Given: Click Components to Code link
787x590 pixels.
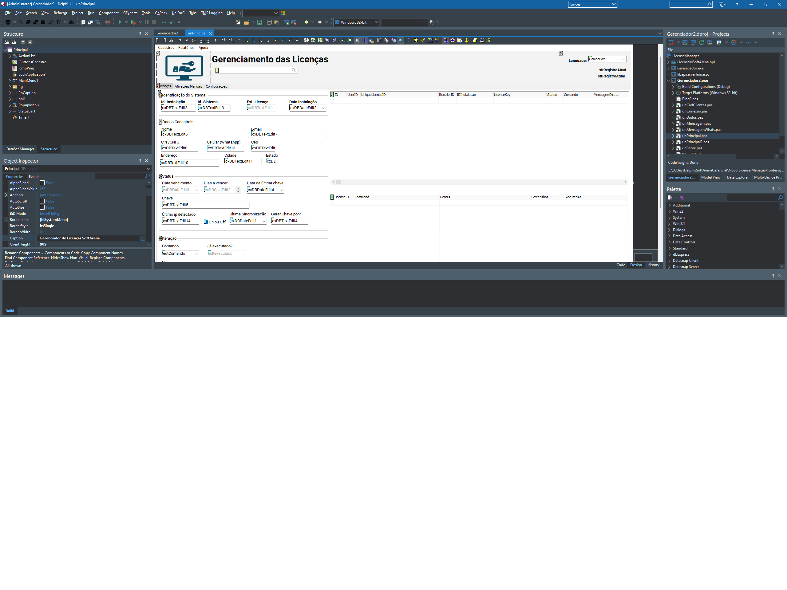Looking at the screenshot, I should (62, 253).
